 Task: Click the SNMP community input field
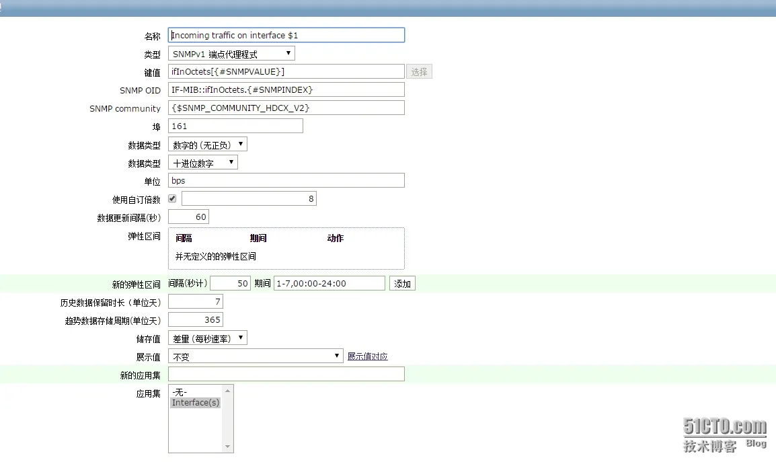click(x=286, y=108)
